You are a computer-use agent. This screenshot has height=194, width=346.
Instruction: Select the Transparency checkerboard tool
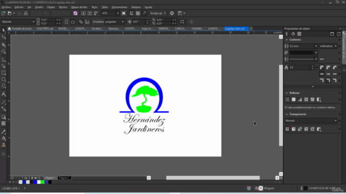[x=4, y=123]
